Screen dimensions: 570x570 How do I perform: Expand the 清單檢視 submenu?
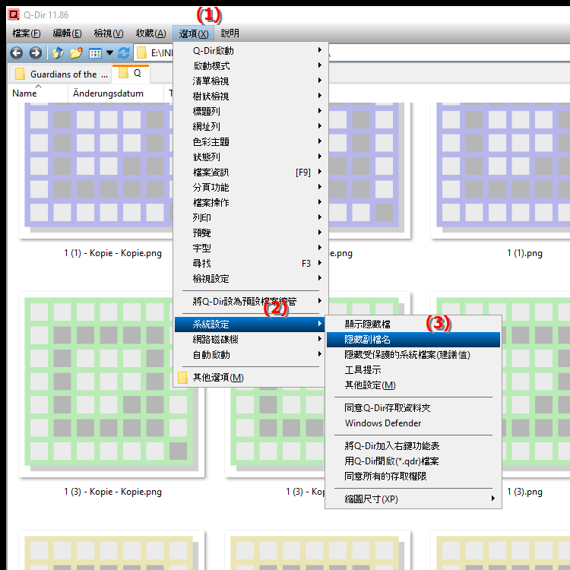point(251,81)
